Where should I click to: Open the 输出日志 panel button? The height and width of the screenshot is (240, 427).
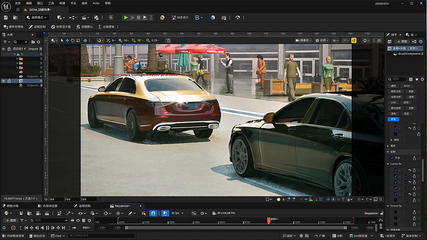pyautogui.click(x=37, y=236)
